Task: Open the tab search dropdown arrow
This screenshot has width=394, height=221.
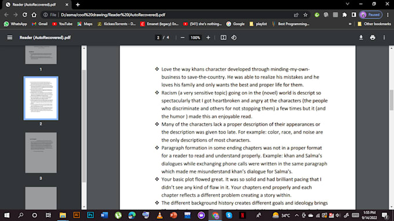Action: click(x=347, y=4)
